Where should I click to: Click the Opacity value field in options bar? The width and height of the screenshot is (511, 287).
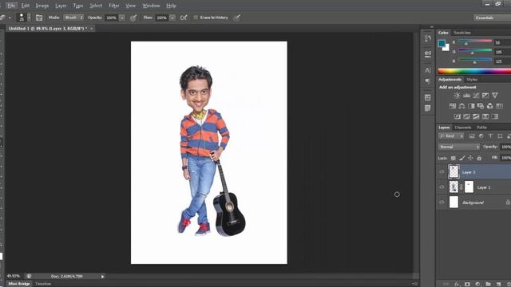(x=112, y=18)
